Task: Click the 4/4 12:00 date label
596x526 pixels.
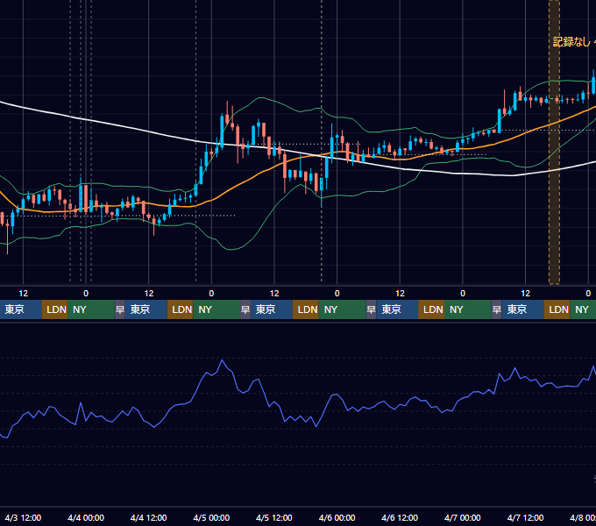Action: click(x=149, y=517)
